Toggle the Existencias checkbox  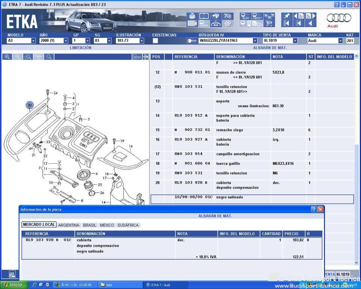click(155, 41)
